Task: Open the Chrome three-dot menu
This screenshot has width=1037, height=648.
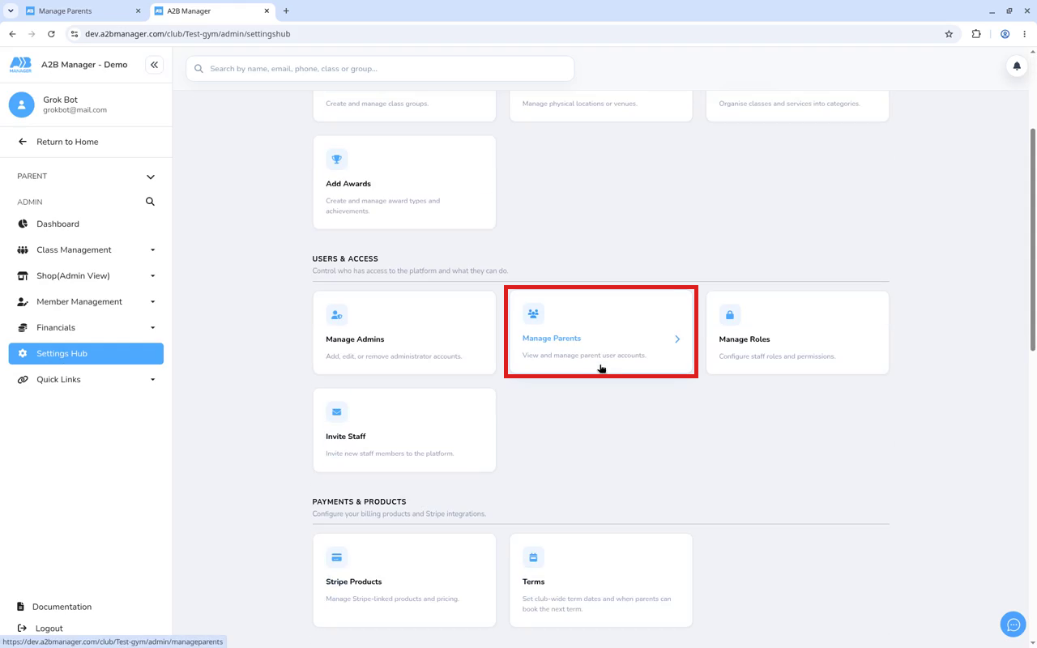Action: (x=1025, y=34)
